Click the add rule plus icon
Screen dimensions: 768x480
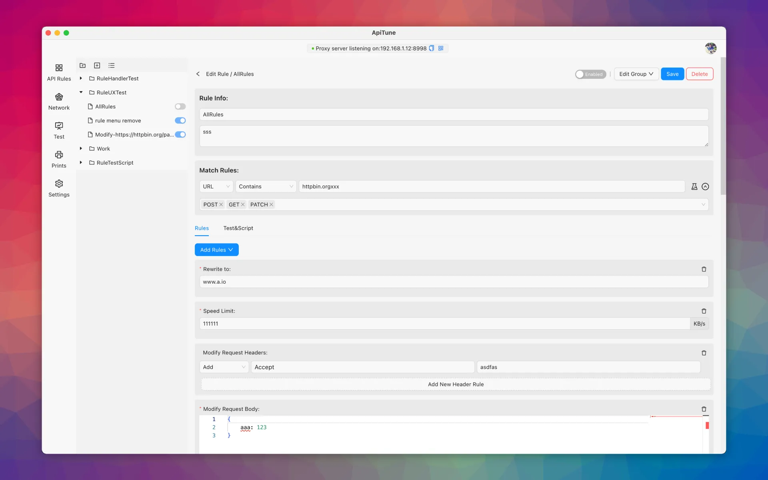pos(97,66)
